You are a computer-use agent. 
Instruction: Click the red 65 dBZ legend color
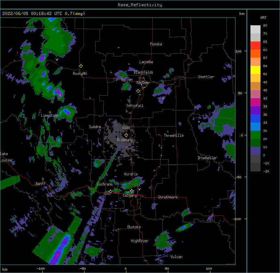point(255,45)
